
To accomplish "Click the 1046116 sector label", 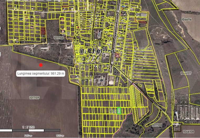I will [186, 20].
